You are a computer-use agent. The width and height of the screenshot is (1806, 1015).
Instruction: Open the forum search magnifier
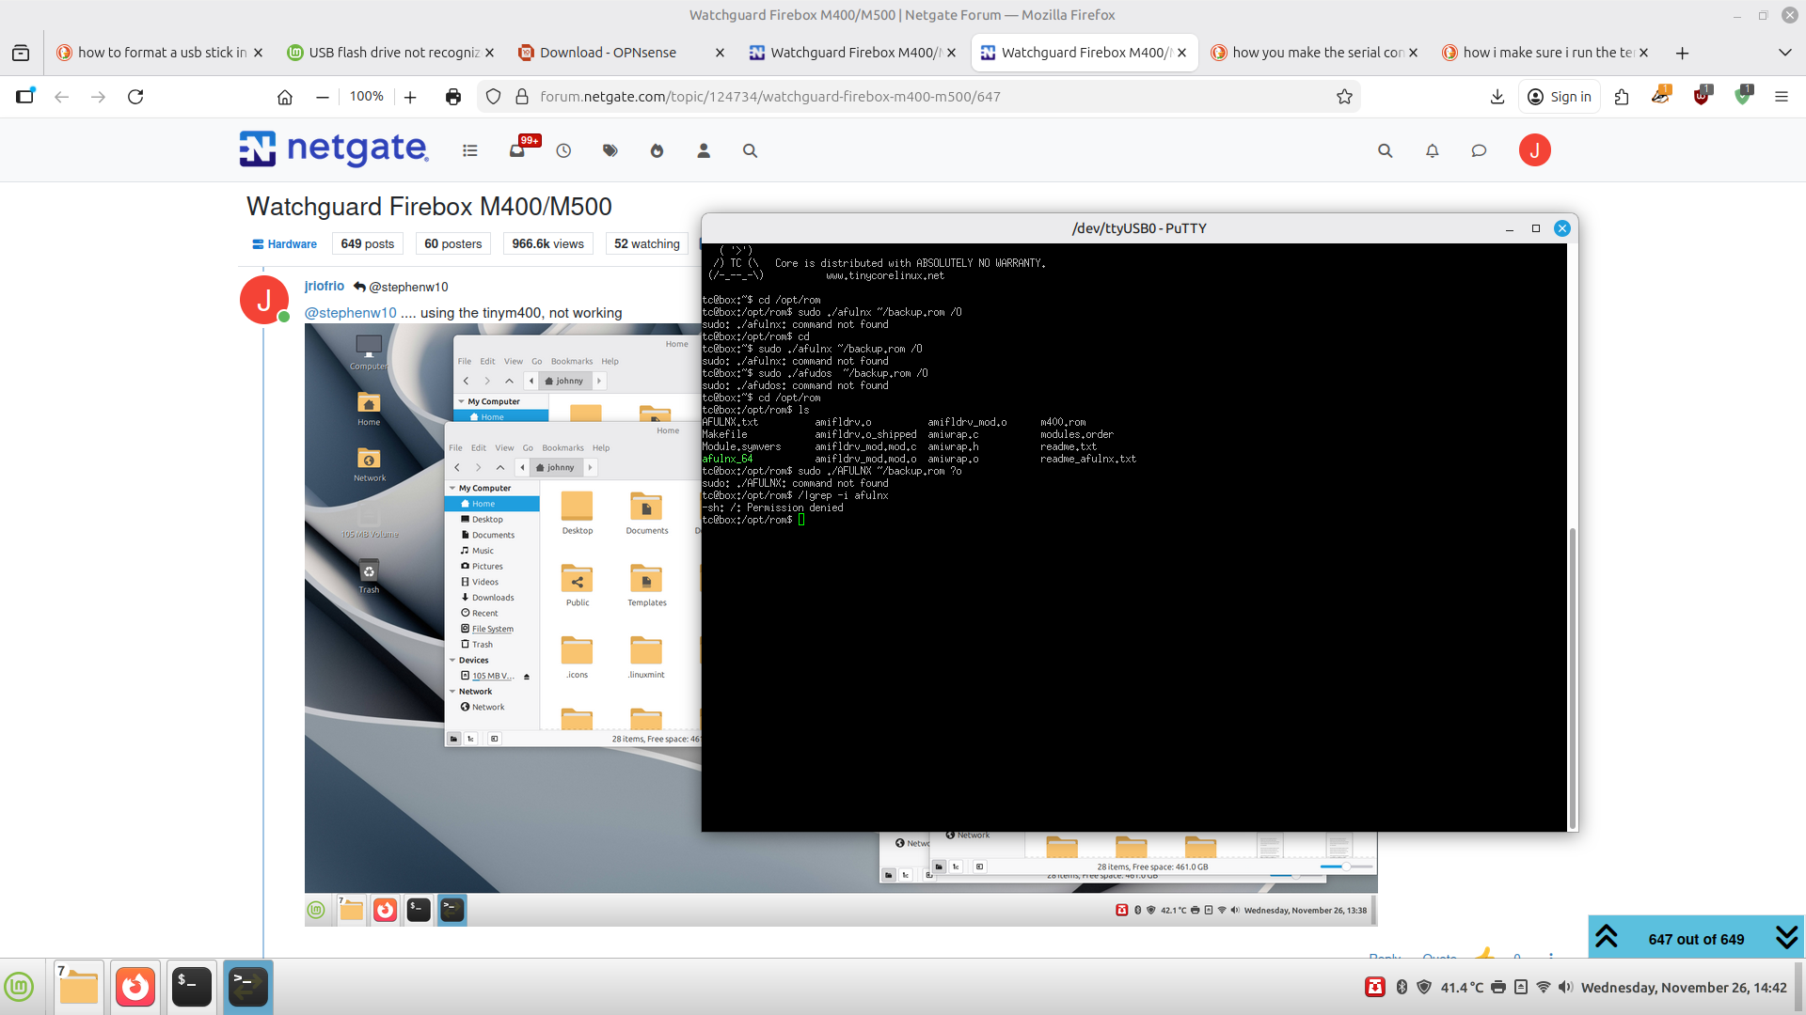point(1385,150)
